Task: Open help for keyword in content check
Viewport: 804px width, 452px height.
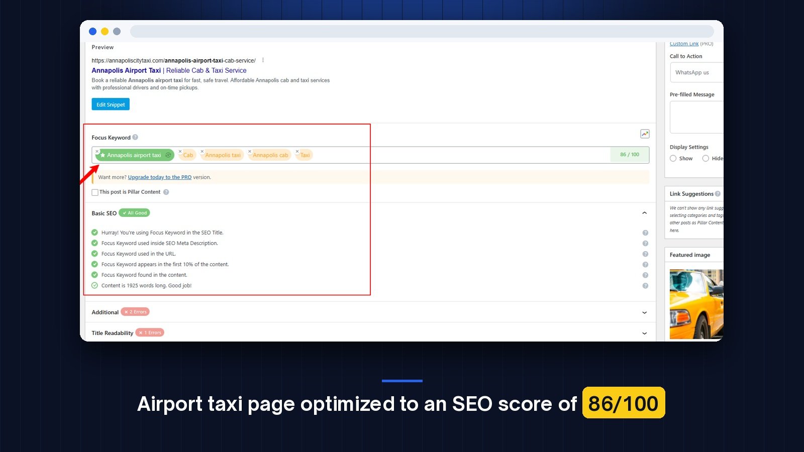Action: [645, 275]
